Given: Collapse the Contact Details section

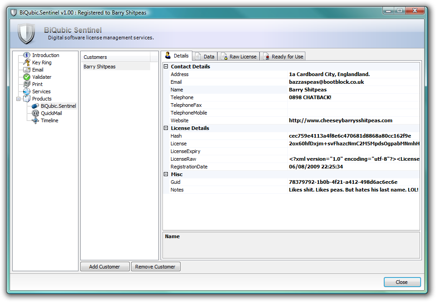Looking at the screenshot, I should pyautogui.click(x=165, y=66).
